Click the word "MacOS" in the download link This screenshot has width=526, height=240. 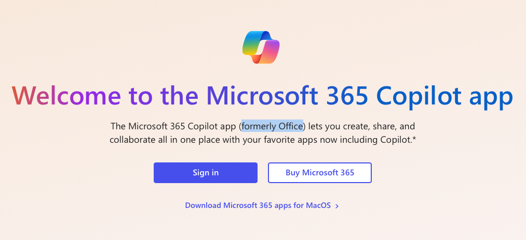click(317, 205)
